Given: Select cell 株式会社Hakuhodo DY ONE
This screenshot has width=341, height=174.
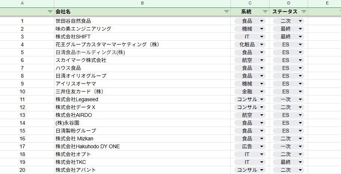Looking at the screenshot, I should click(142, 146).
